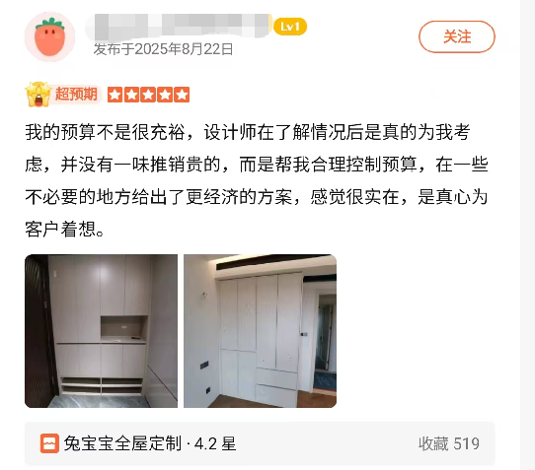
Task: Click the strawberry user avatar
Action: tap(49, 36)
